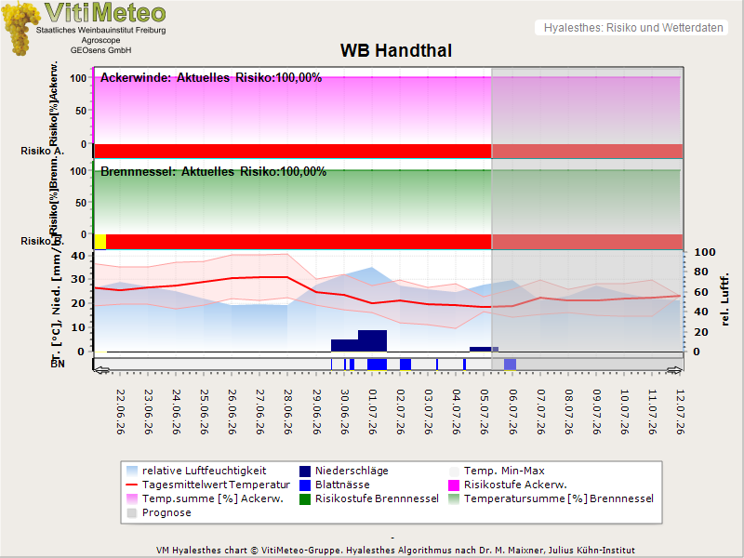Click left scroll arrow on time axis

[102, 370]
